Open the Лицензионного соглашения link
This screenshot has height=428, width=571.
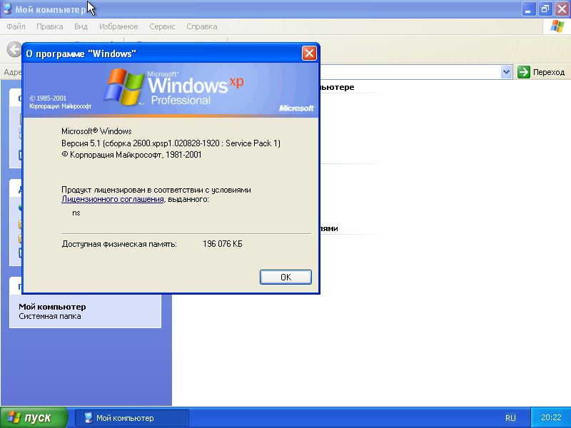pos(113,200)
